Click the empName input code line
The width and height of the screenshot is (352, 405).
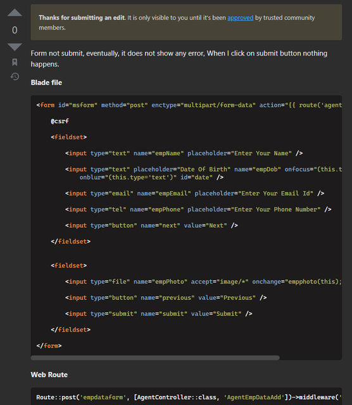tap(184, 153)
